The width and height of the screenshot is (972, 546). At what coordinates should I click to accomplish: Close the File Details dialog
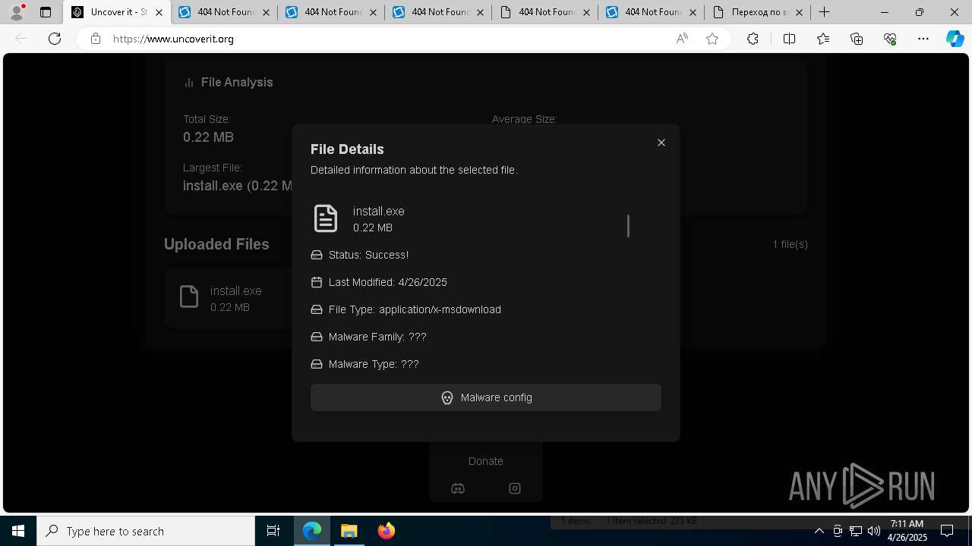pyautogui.click(x=661, y=143)
